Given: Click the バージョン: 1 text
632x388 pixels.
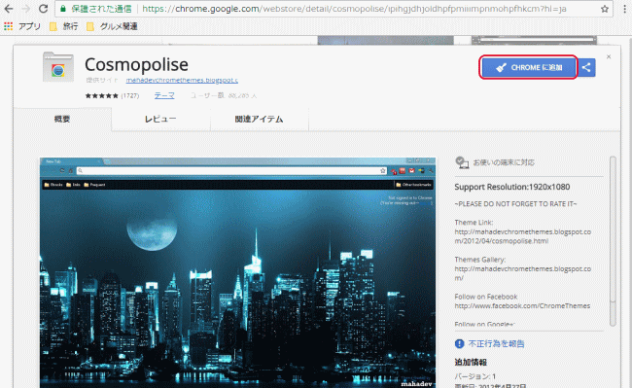Looking at the screenshot, I should point(475,376).
